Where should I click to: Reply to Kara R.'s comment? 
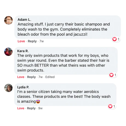[x=31, y=77]
